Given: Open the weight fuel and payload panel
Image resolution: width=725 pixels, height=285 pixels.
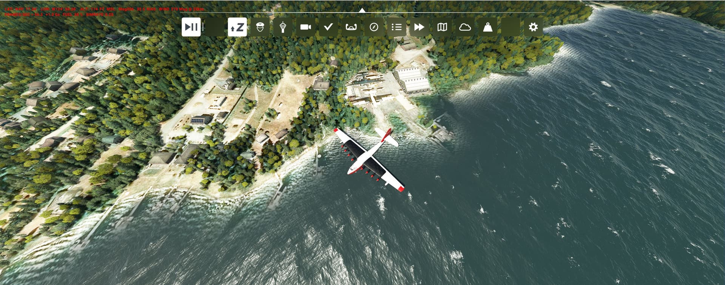Looking at the screenshot, I should click(488, 27).
